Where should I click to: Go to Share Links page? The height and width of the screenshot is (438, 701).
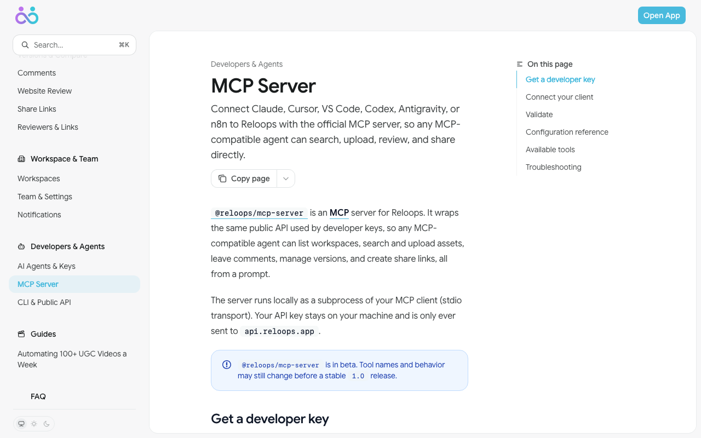click(37, 109)
